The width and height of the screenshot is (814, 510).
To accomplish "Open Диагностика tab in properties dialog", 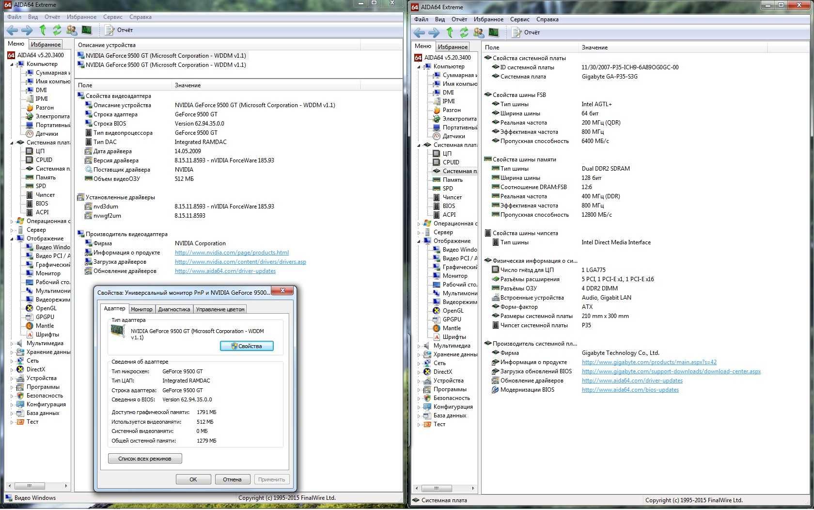I will (174, 309).
